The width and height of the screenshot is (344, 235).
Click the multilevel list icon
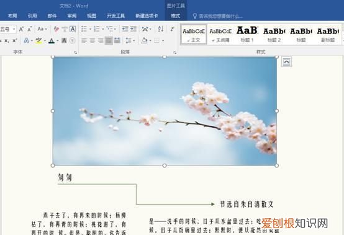pos(109,29)
